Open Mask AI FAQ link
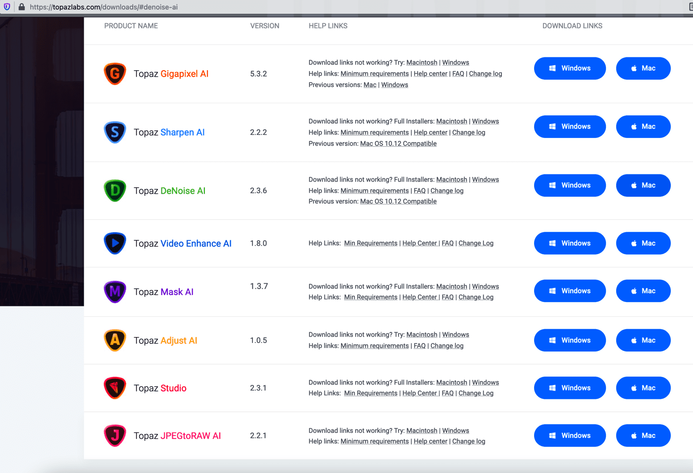 (x=447, y=297)
